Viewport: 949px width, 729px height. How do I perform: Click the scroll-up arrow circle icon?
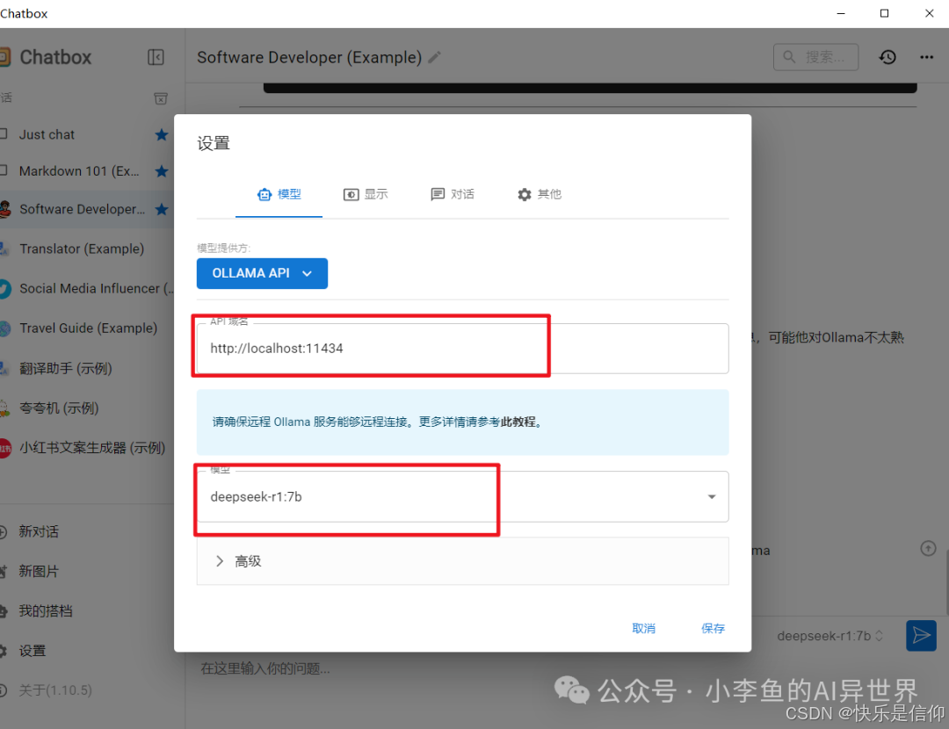click(x=928, y=549)
